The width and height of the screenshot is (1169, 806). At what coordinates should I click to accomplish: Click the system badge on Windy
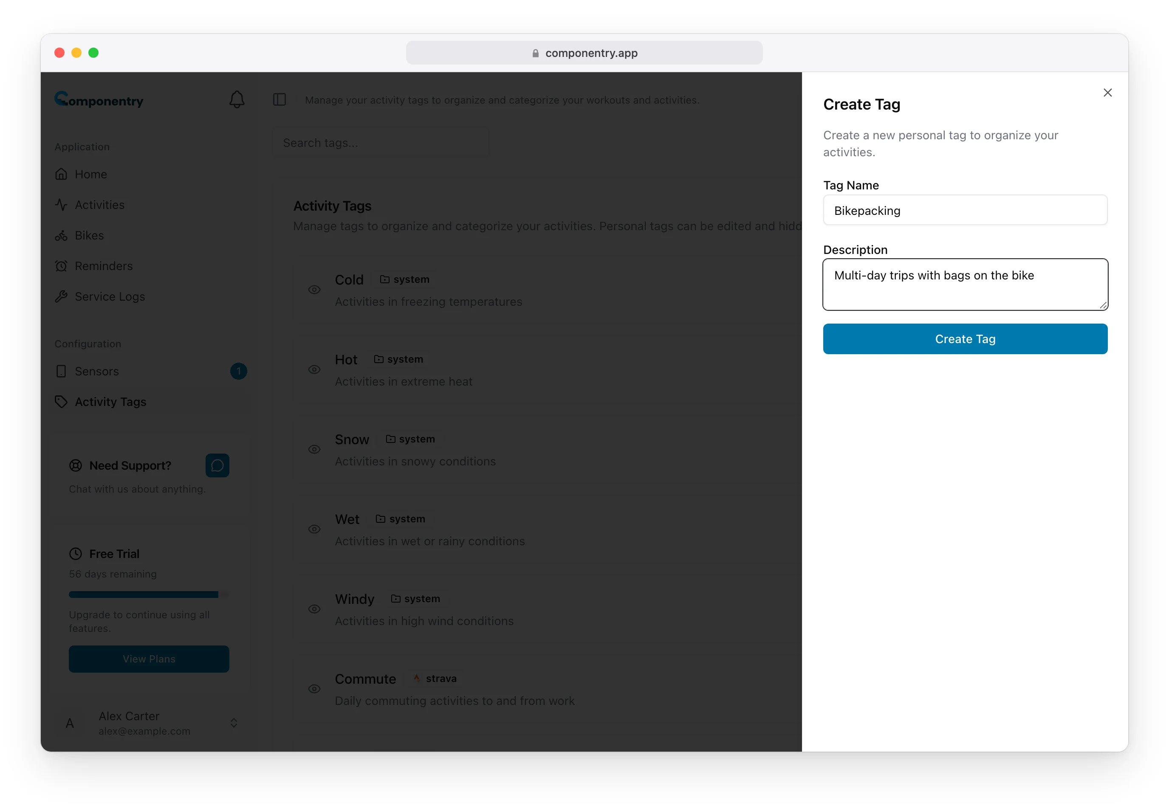click(x=416, y=598)
